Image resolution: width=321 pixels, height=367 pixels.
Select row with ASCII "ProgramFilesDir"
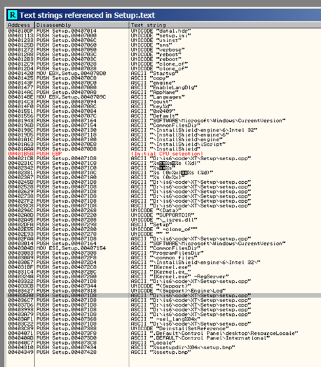[163, 253]
